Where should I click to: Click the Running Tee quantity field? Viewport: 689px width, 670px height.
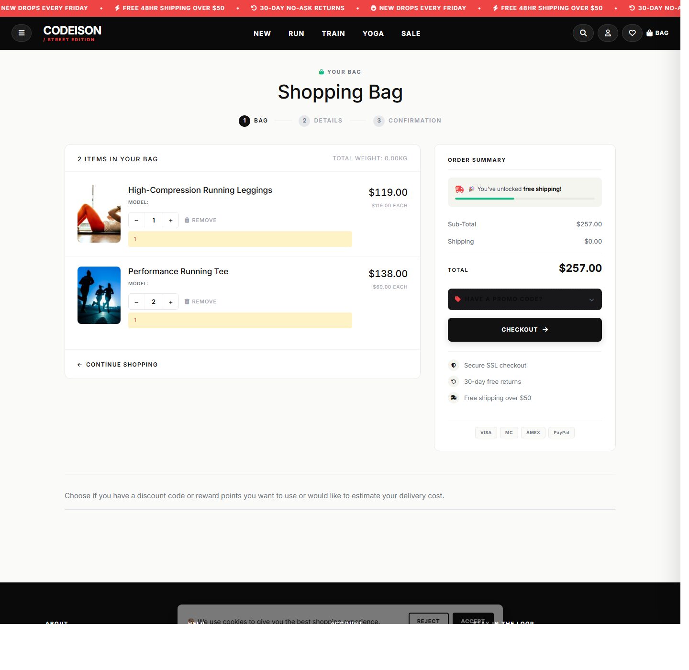(154, 302)
